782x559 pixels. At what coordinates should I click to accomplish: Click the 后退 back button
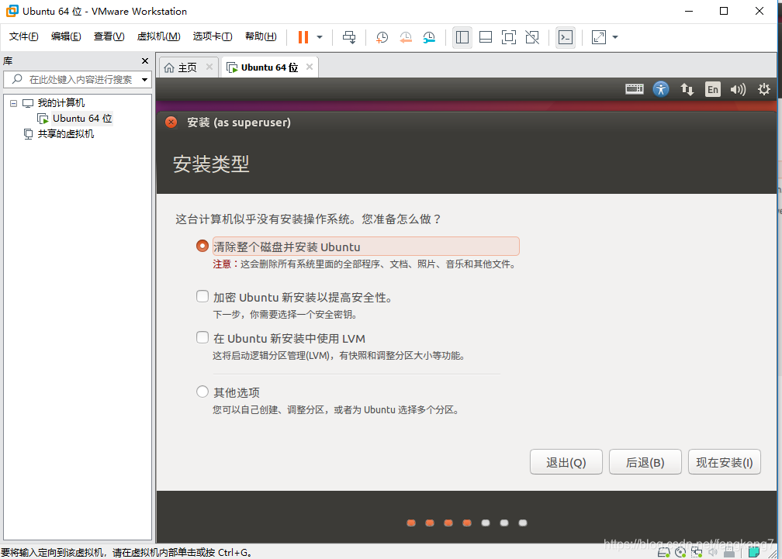[645, 461]
